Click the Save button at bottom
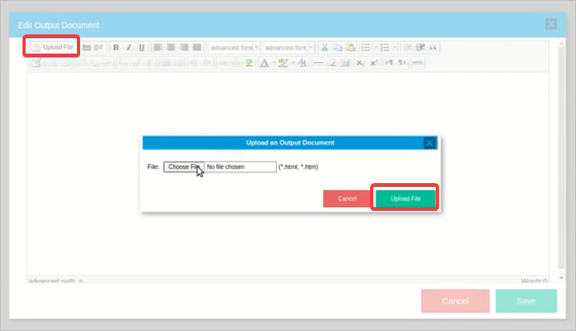576x331 pixels. pyautogui.click(x=526, y=301)
